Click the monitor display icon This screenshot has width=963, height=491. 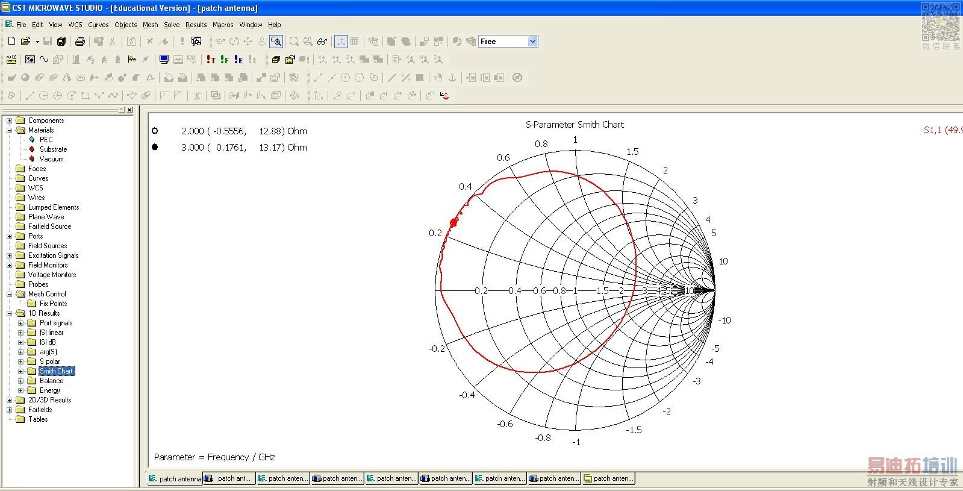(x=164, y=59)
